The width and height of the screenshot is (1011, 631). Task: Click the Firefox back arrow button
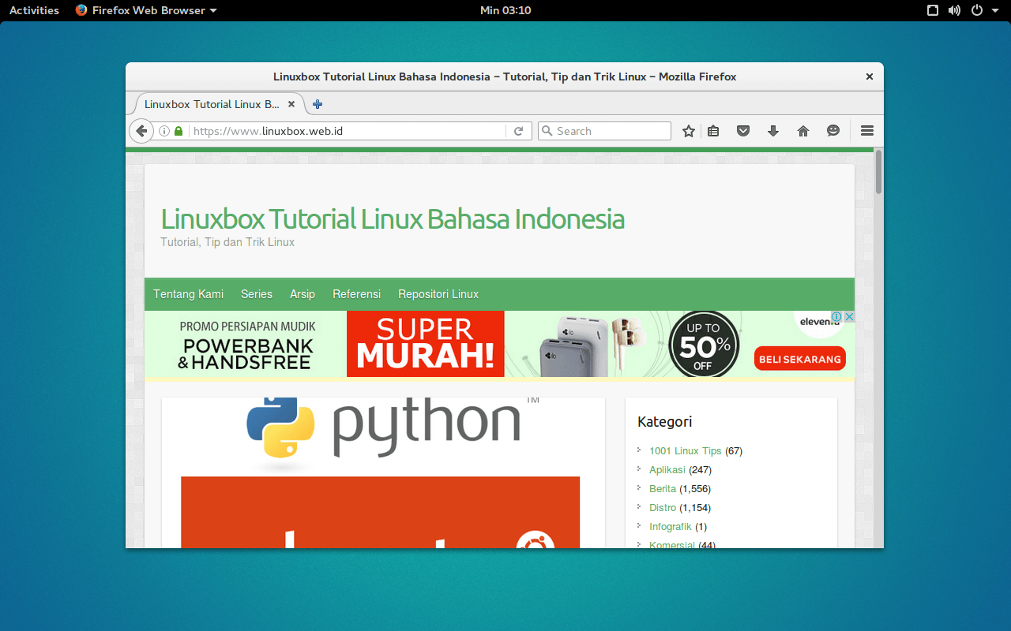coord(141,131)
